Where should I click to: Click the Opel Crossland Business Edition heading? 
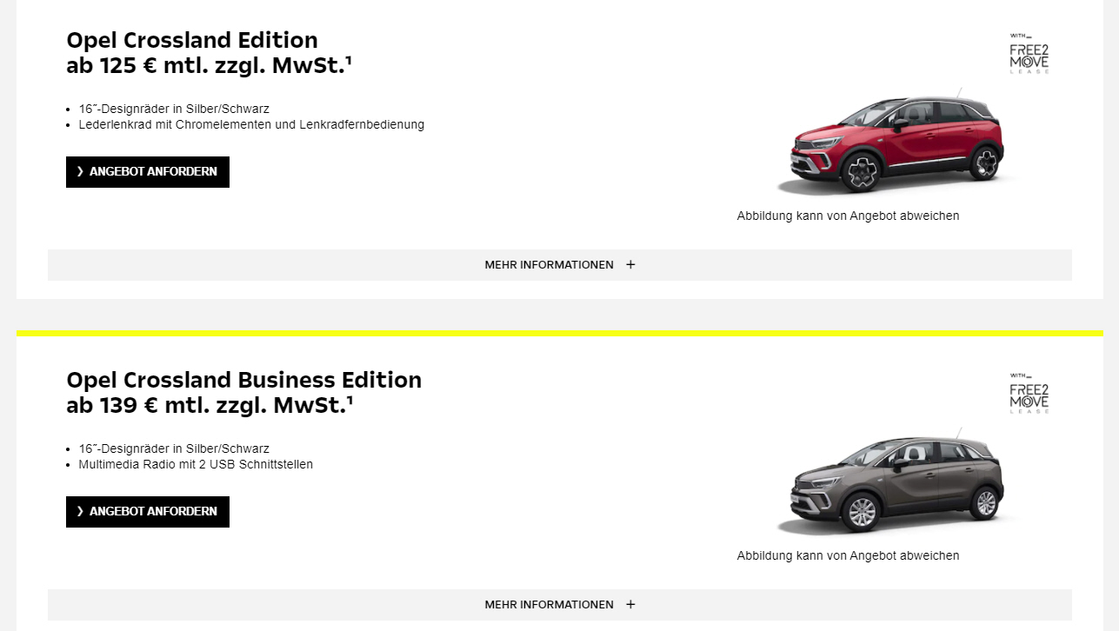(243, 380)
